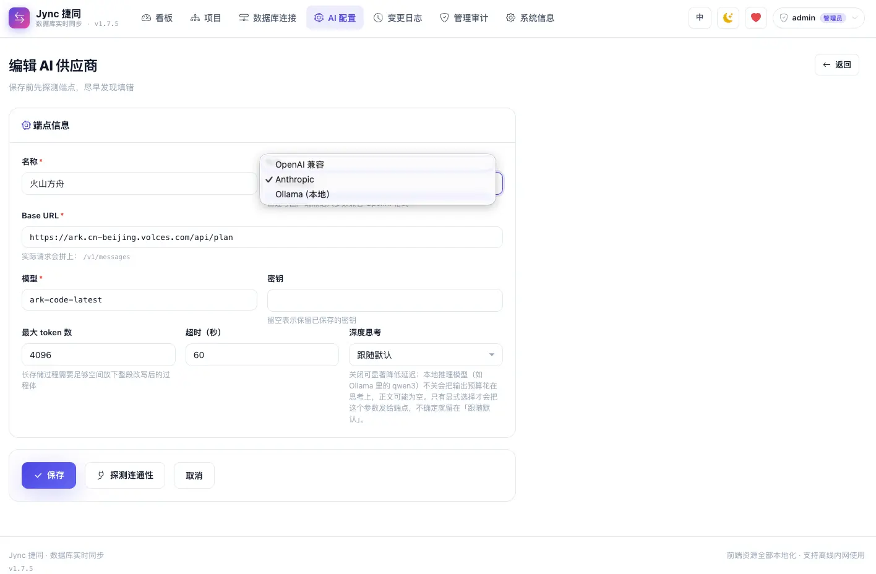The height and width of the screenshot is (574, 876).
Task: Open 管理审计 page
Action: click(x=464, y=18)
